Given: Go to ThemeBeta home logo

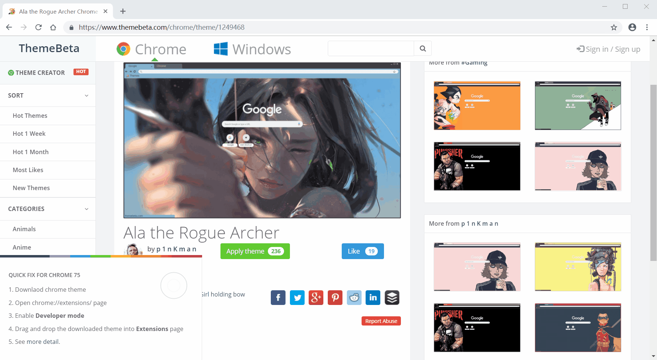Looking at the screenshot, I should coord(49,48).
